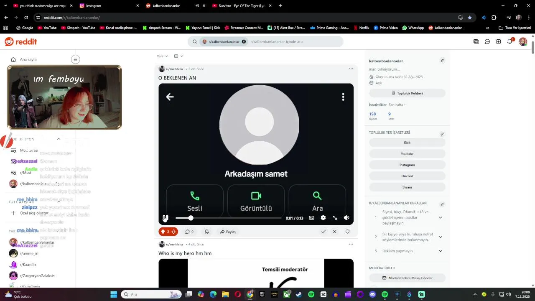
Task: Reload the page
Action: (x=26, y=18)
